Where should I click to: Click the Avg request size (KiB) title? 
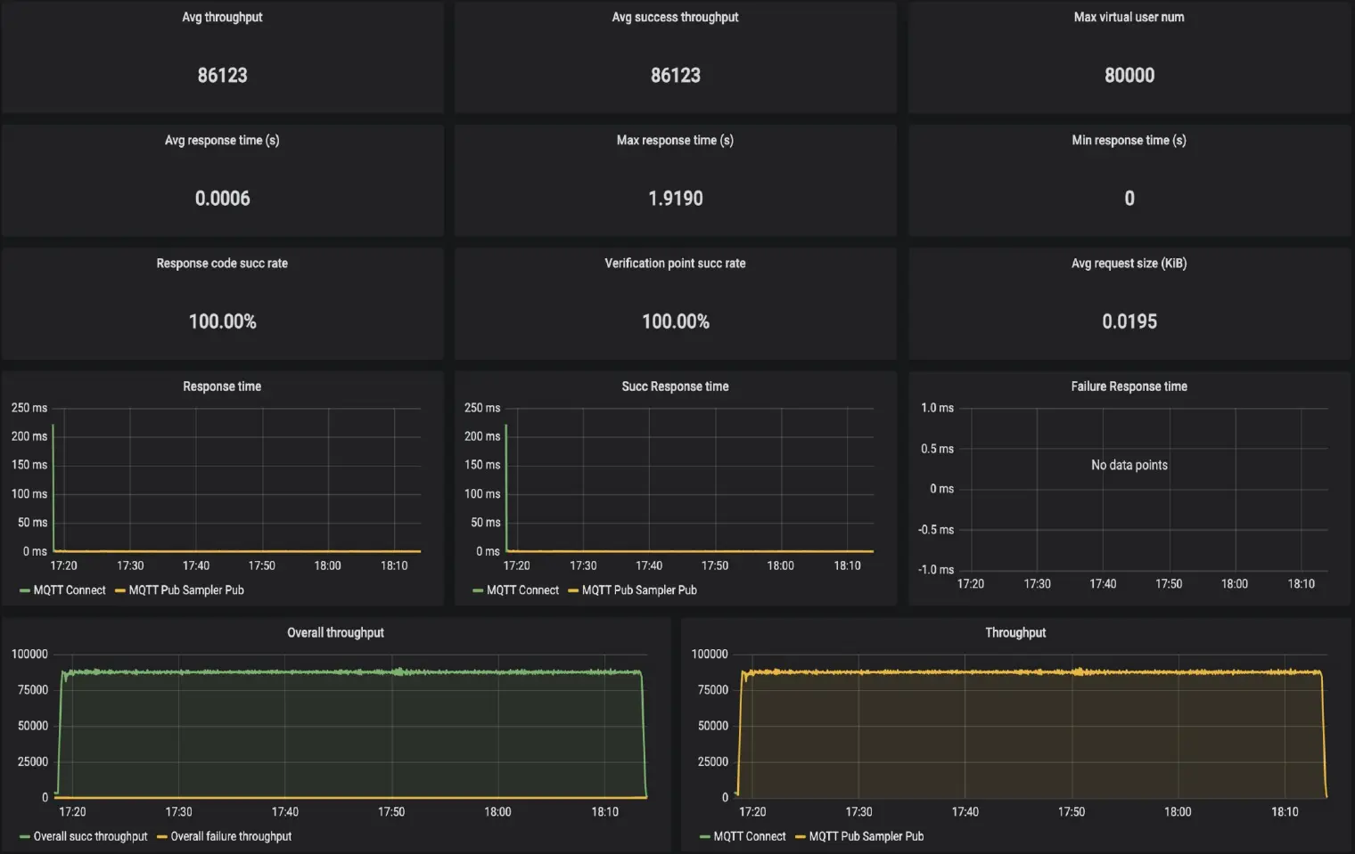pos(1129,263)
